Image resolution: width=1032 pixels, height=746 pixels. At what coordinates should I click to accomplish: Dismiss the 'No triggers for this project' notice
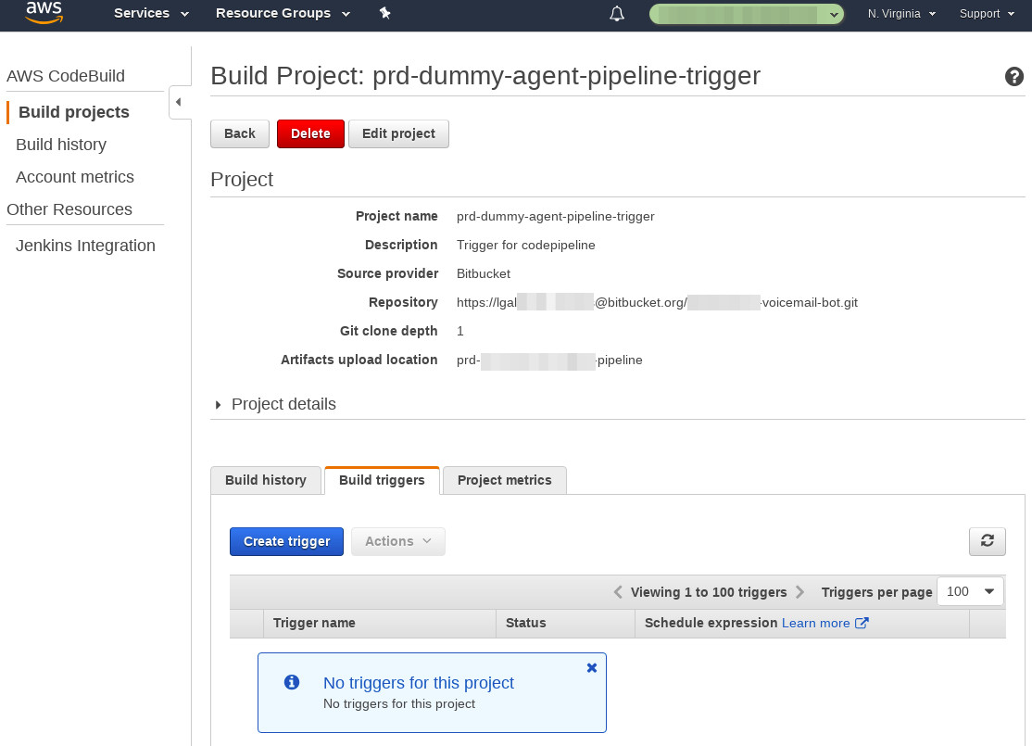click(x=592, y=667)
